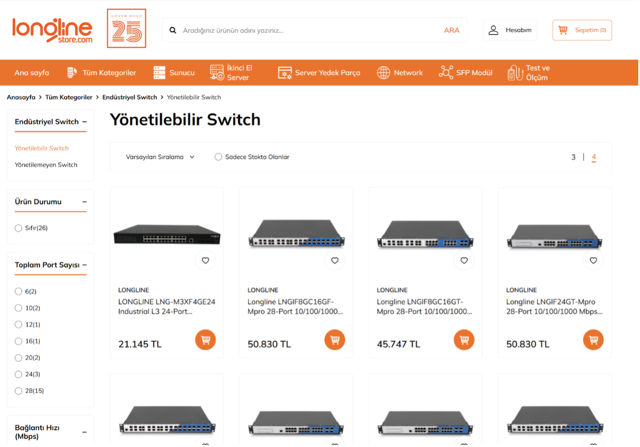
Task: Switch to 3-column grid view
Action: click(573, 157)
